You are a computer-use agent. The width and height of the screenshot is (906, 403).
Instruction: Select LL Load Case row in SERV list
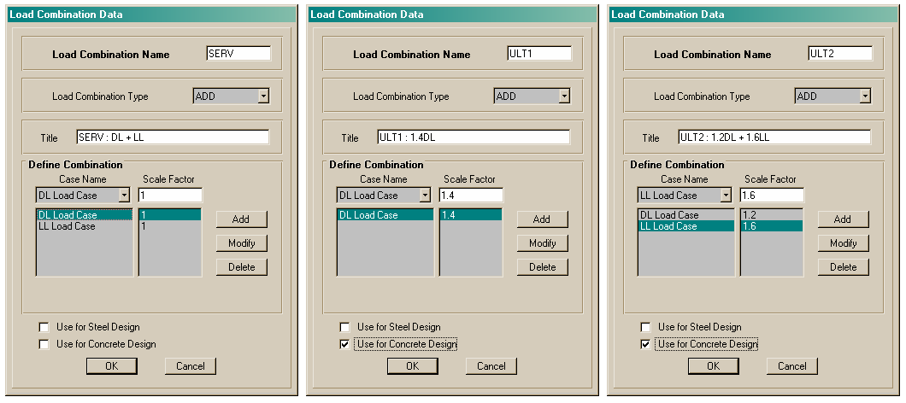tap(85, 226)
